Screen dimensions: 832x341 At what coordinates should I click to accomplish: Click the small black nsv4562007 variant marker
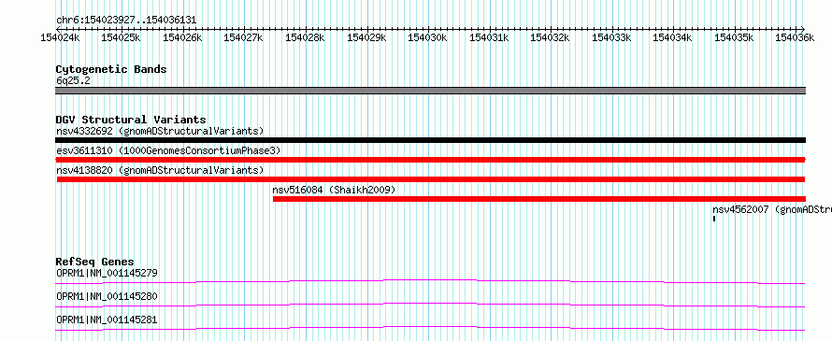point(714,219)
